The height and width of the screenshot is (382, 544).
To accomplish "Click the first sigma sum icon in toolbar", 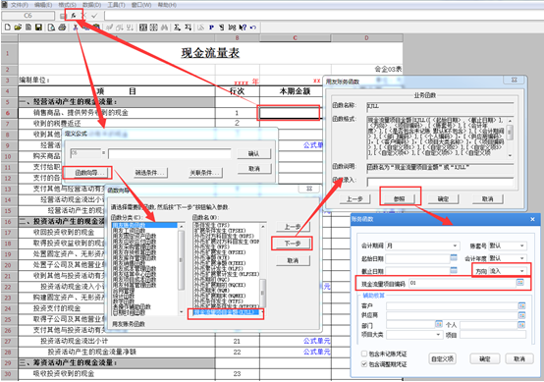I will (x=177, y=27).
